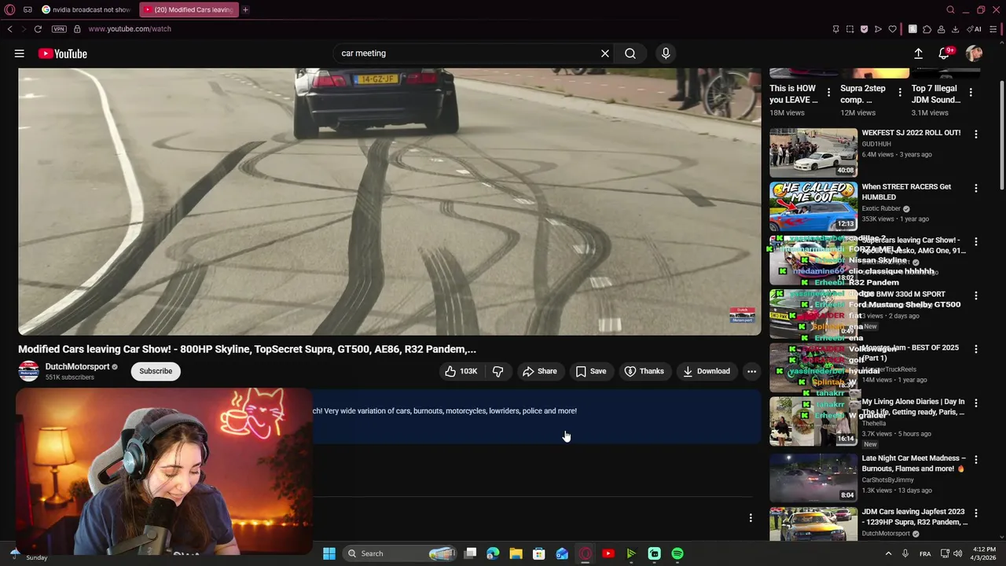1006x566 pixels.
Task: Open more actions menu beside Download
Action: point(751,371)
